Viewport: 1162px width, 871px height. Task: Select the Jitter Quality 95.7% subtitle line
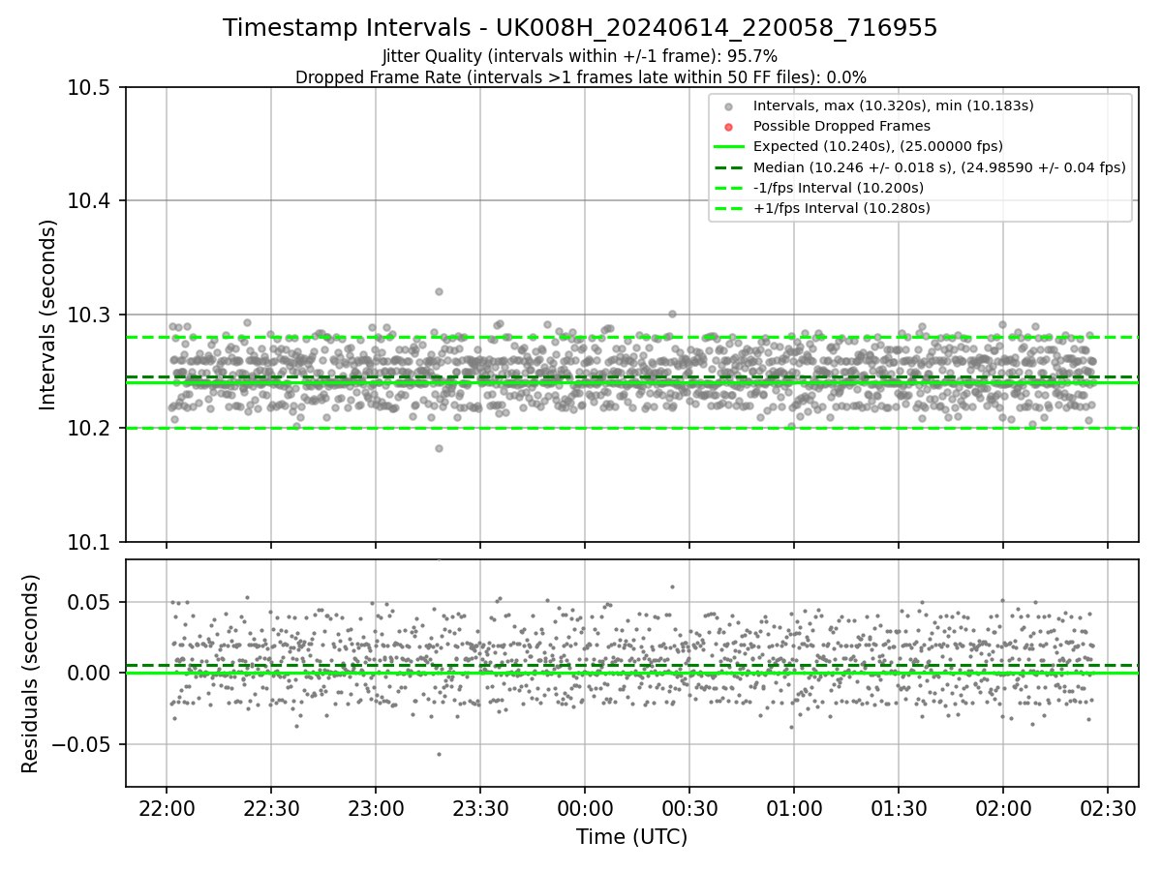580,56
